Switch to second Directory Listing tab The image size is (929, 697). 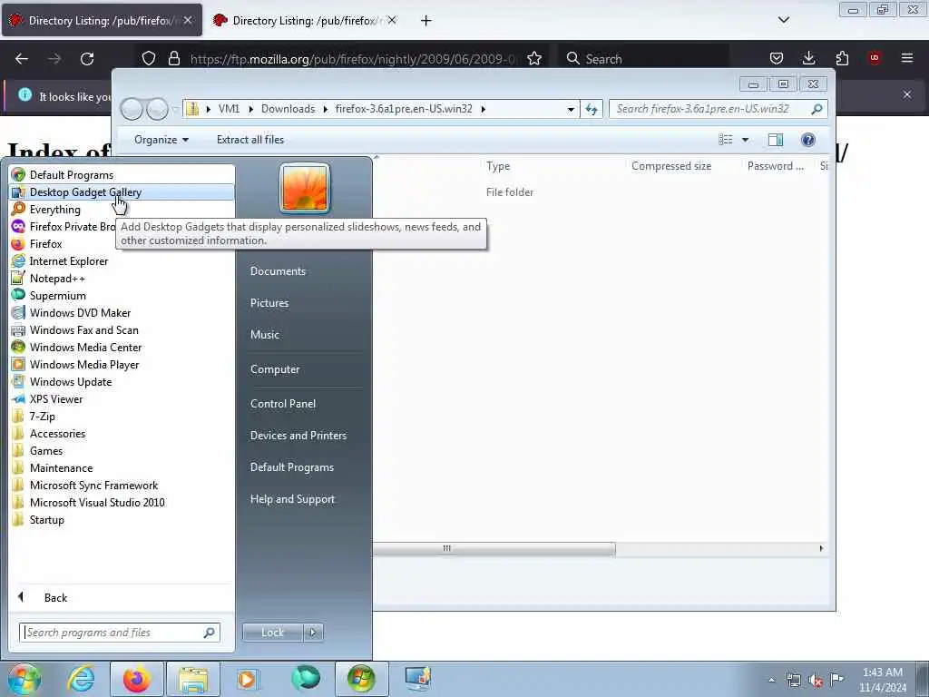[x=305, y=21]
